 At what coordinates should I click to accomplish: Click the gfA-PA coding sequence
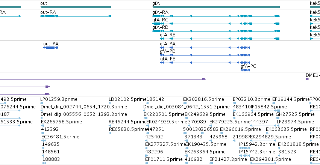click(x=205, y=48)
